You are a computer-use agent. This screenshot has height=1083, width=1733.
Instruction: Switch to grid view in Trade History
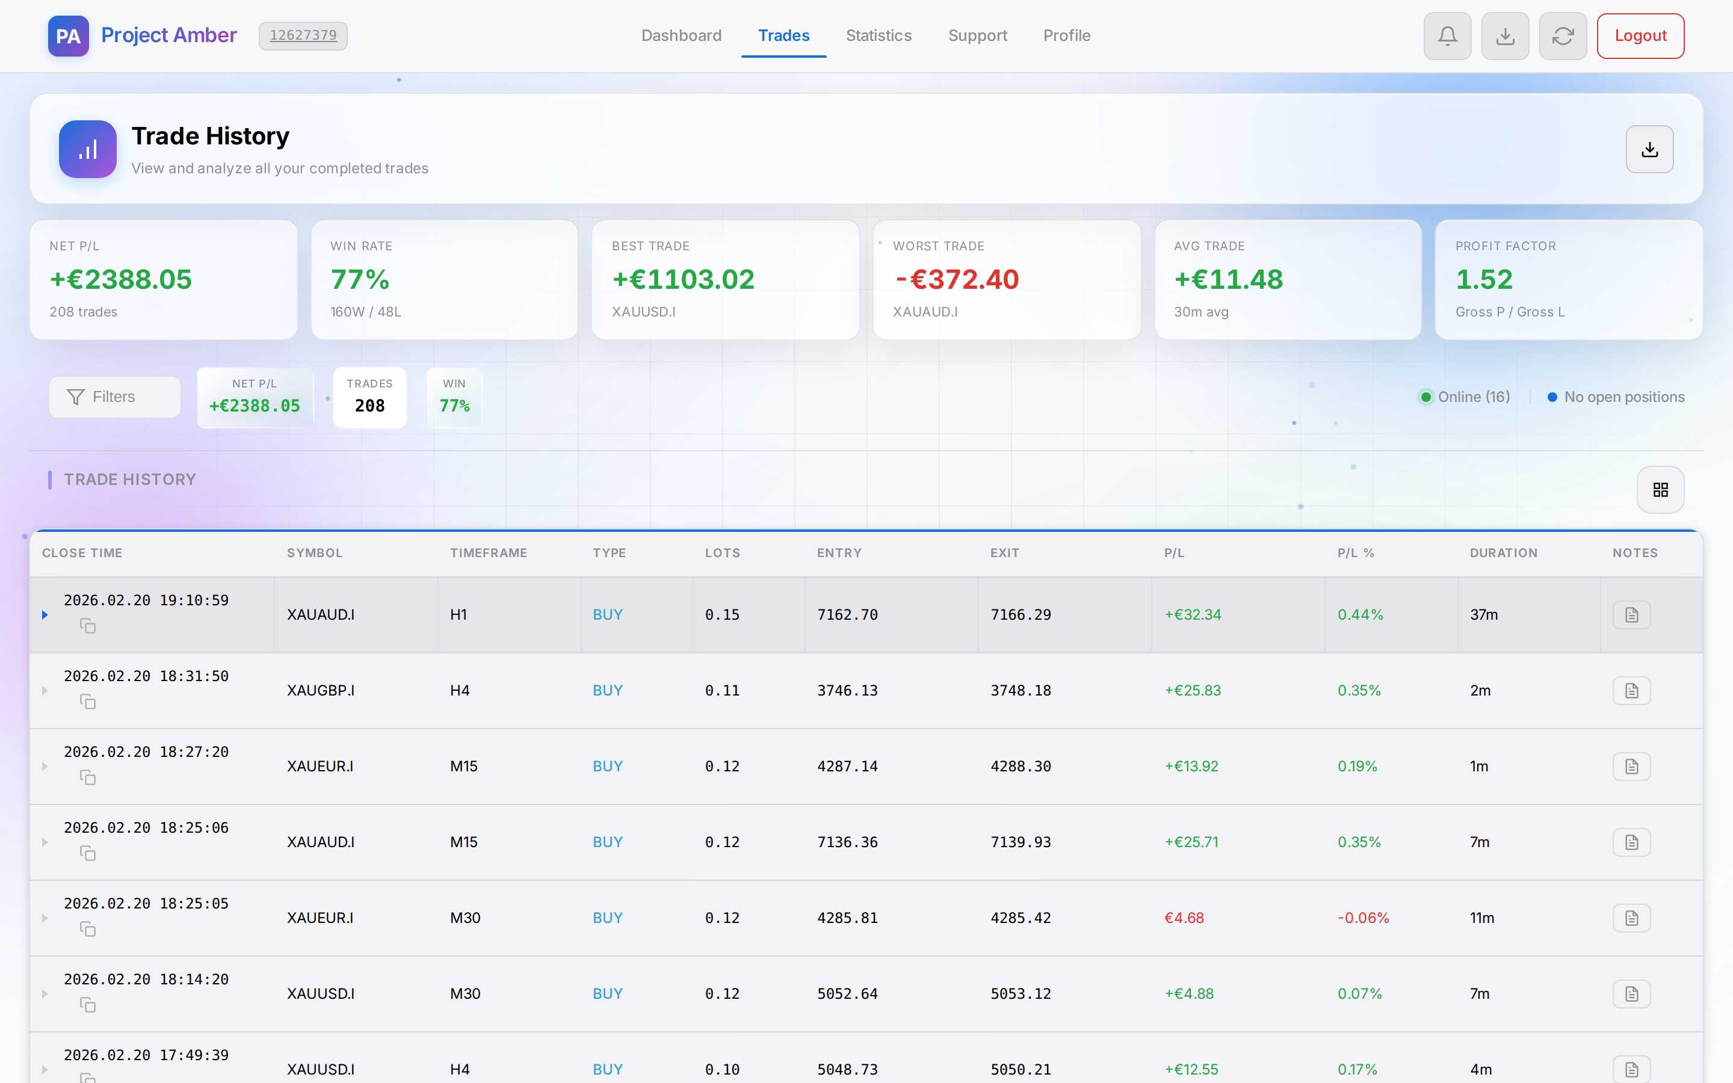(1661, 489)
